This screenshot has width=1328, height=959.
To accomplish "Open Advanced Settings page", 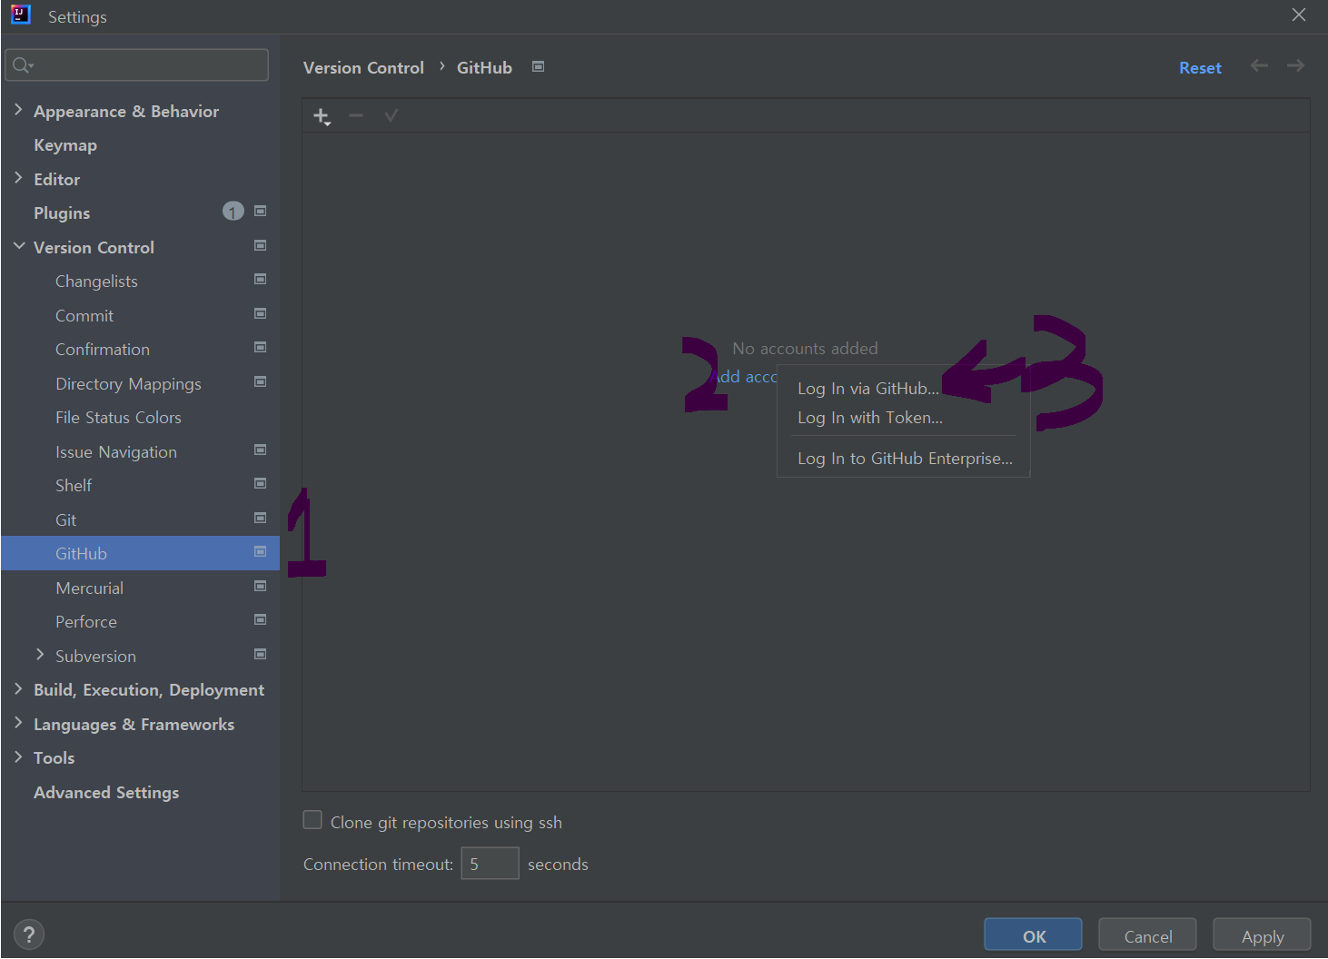I will tap(106, 793).
